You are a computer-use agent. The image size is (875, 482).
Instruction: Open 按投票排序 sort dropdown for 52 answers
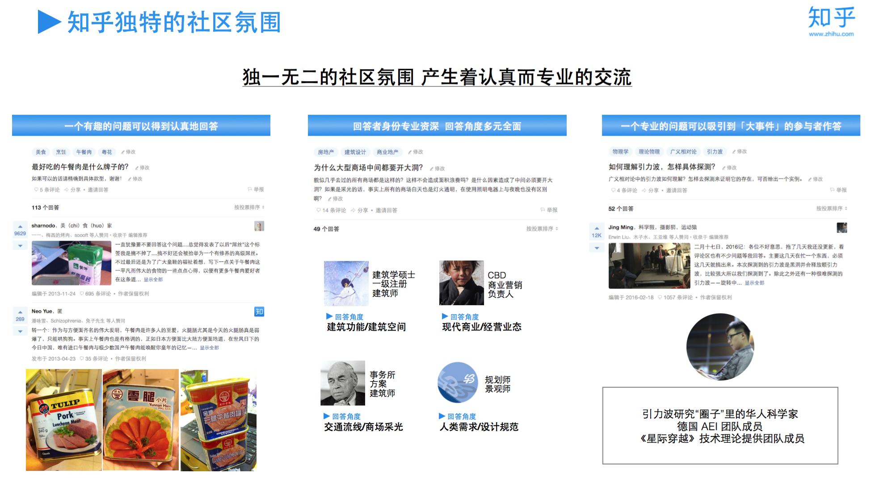(831, 208)
